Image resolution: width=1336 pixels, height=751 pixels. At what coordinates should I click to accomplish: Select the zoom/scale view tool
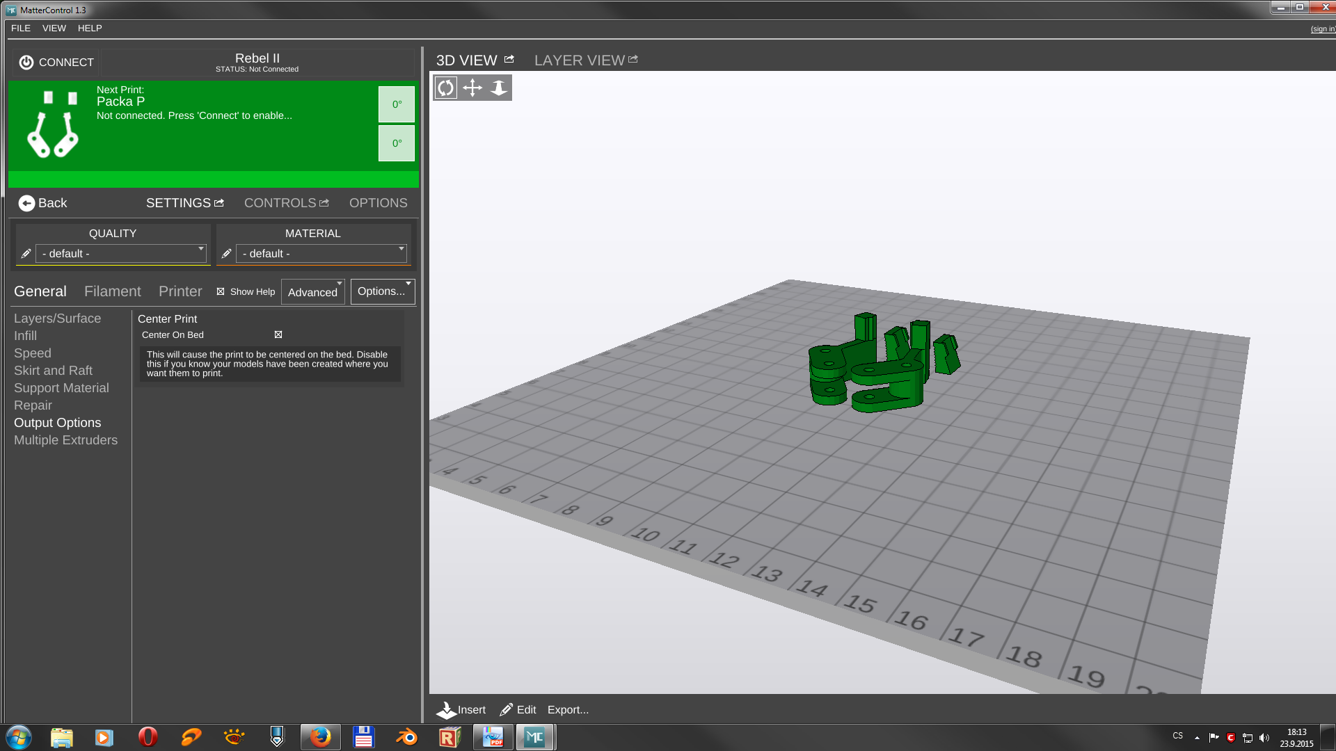pos(499,88)
